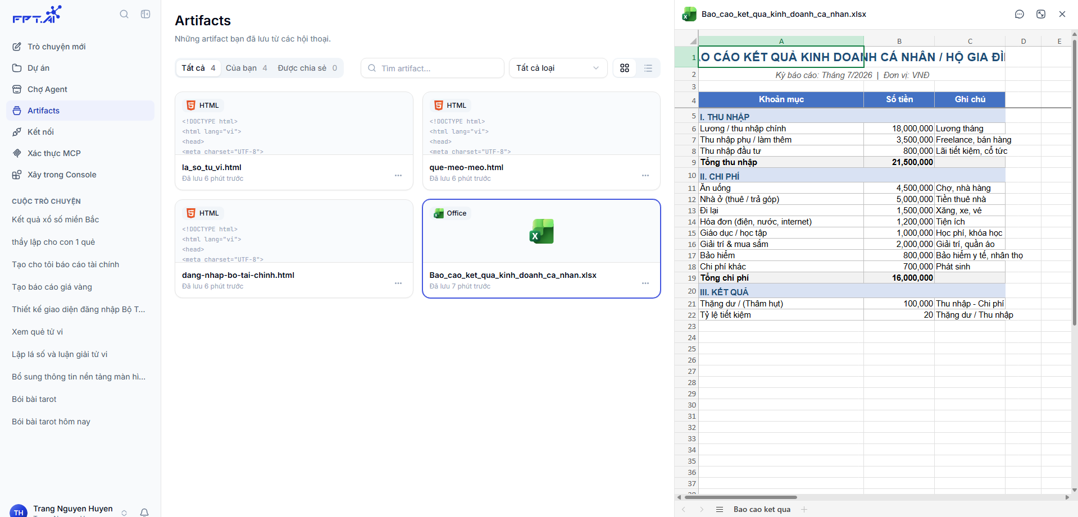The image size is (1078, 517).
Task: Open sheet list menu icon
Action: click(x=720, y=509)
